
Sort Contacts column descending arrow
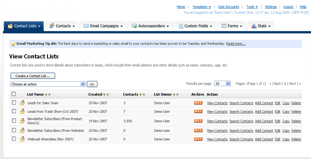coord(144,95)
